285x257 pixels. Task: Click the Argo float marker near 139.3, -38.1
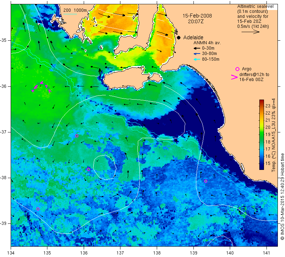(x=206, y=181)
